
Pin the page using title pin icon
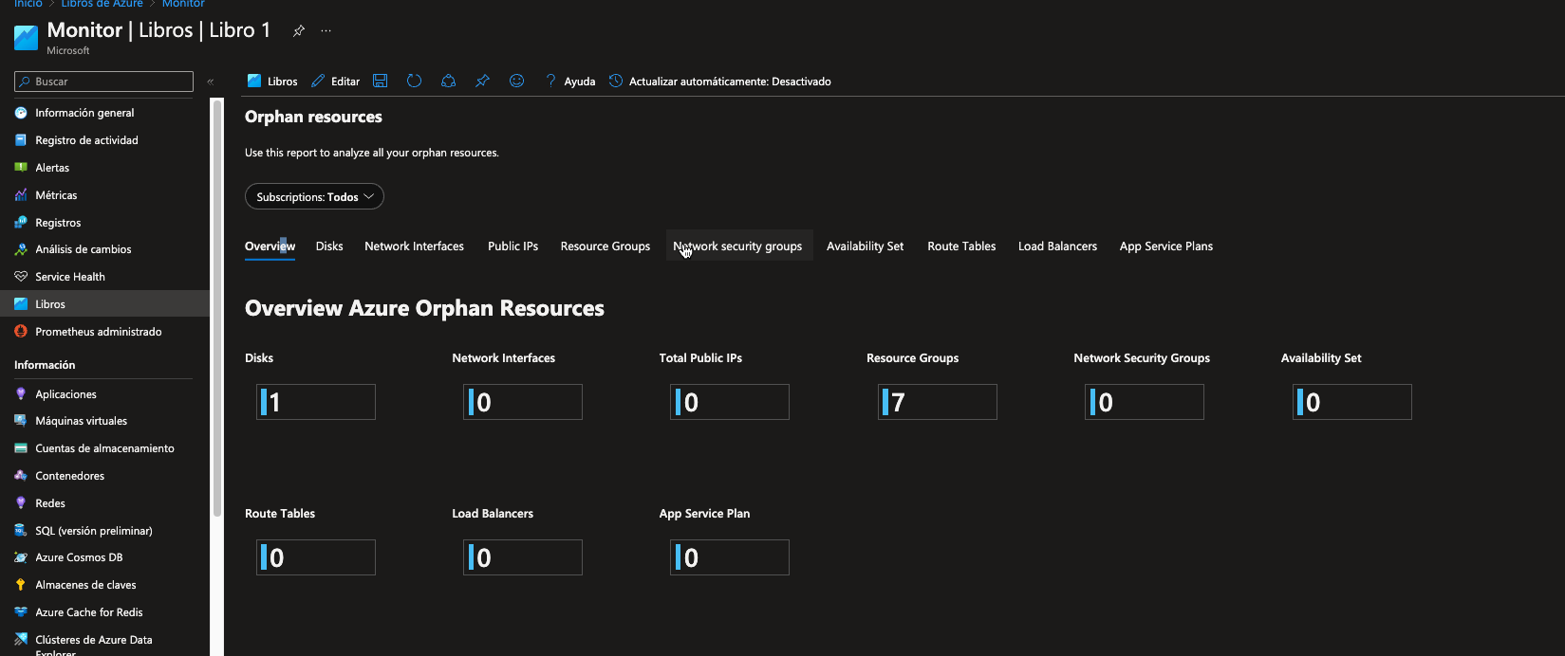(298, 31)
